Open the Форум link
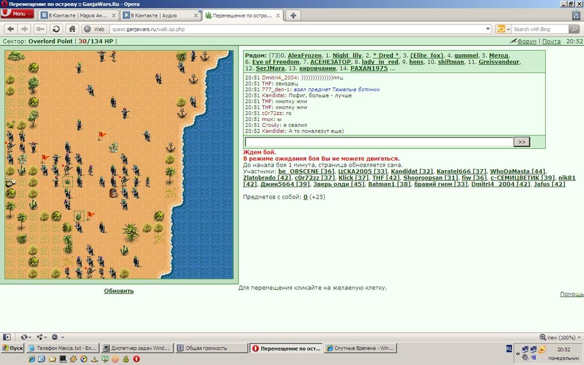This screenshot has width=584, height=365. pyautogui.click(x=527, y=41)
